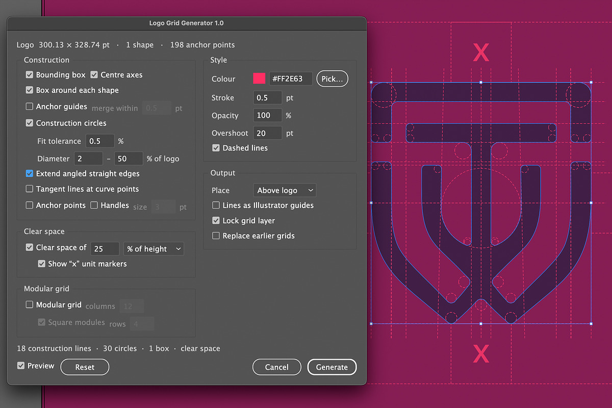This screenshot has height=408, width=612.
Task: Toggle the Clear space of checkbox
Action: pos(30,247)
